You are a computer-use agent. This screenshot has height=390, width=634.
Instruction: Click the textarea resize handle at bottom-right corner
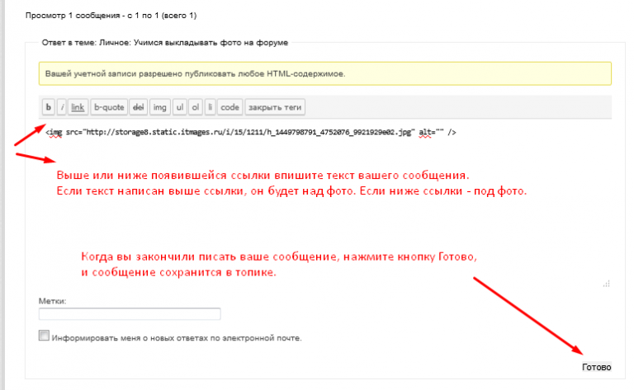click(x=607, y=284)
